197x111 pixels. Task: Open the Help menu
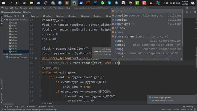point(68,8)
